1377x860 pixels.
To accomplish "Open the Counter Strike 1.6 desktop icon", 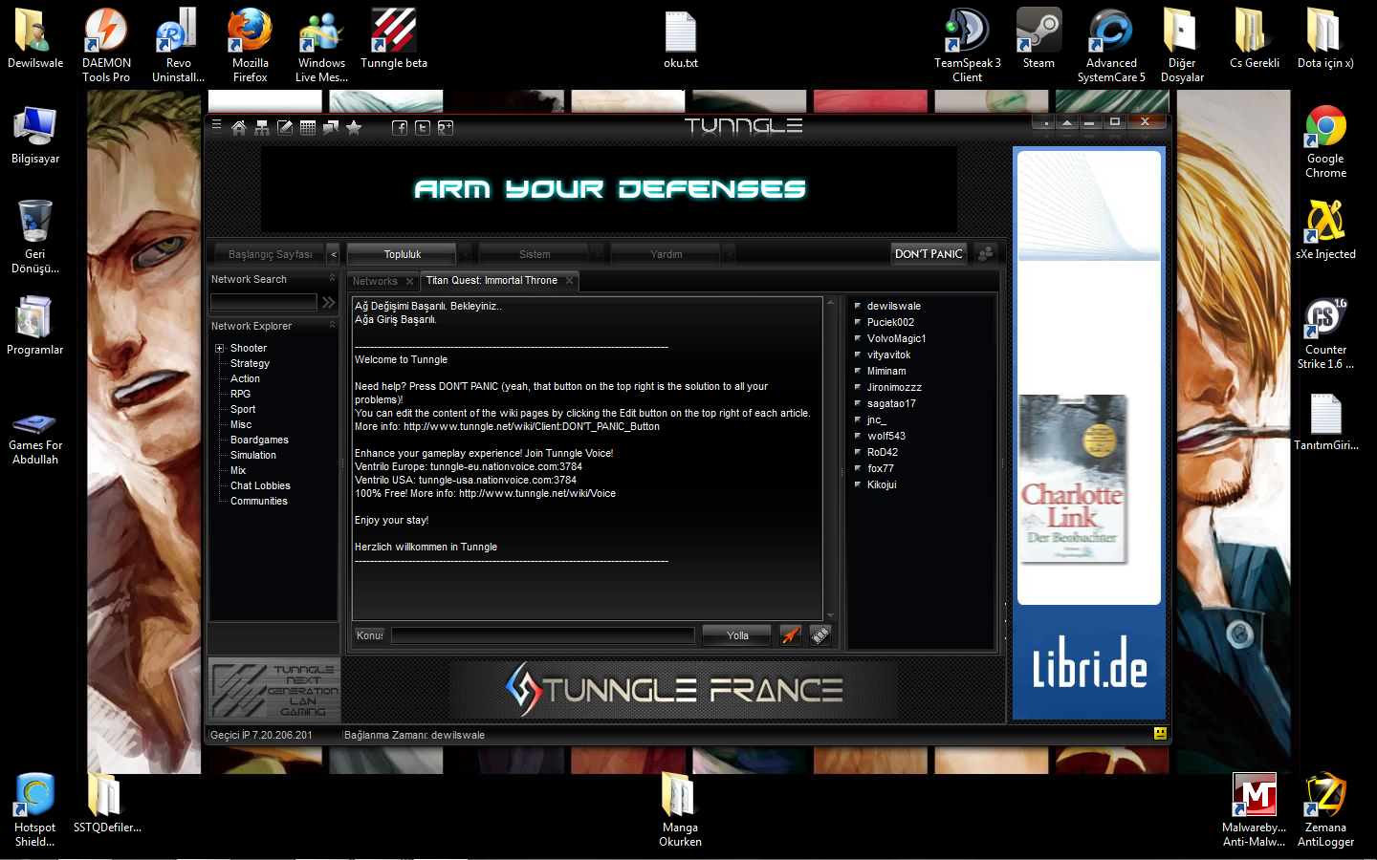I will coord(1325,333).
